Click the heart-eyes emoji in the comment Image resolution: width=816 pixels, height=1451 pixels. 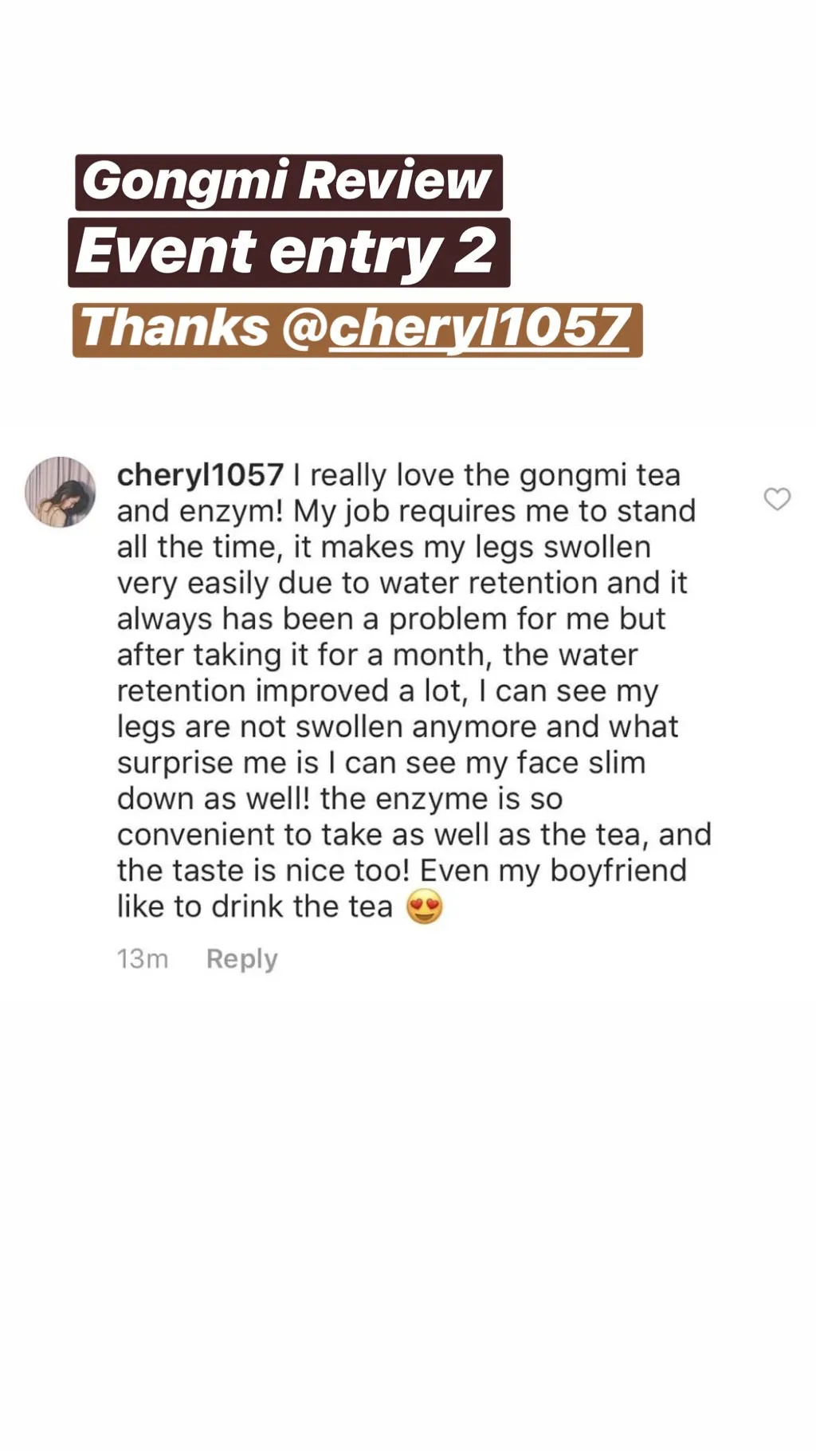click(425, 906)
